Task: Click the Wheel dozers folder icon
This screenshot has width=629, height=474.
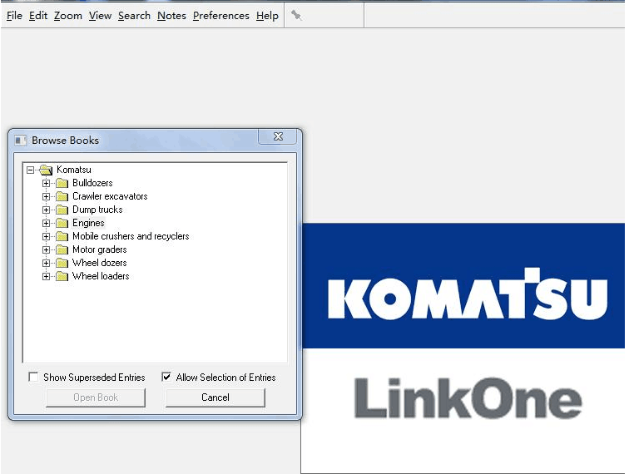Action: [x=62, y=263]
